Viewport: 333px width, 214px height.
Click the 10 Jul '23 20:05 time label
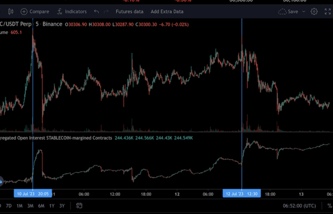[33, 194]
